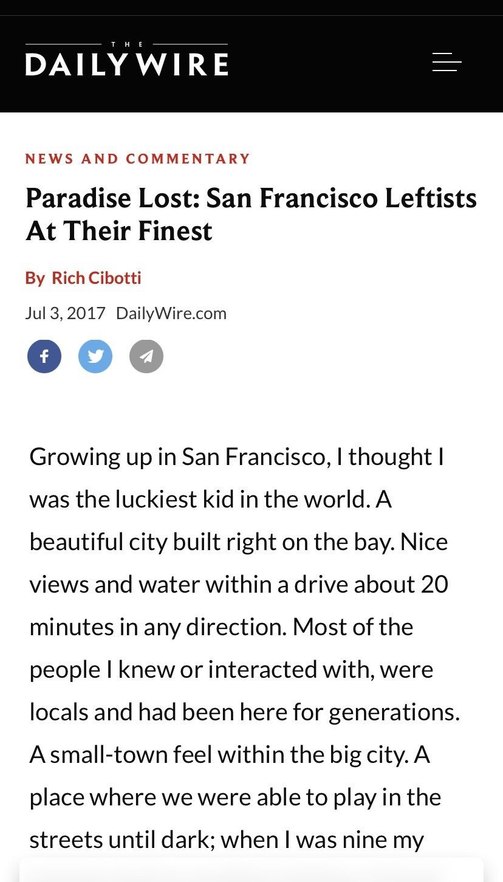
Task: Open author Rich Cibotti's page
Action: point(96,278)
